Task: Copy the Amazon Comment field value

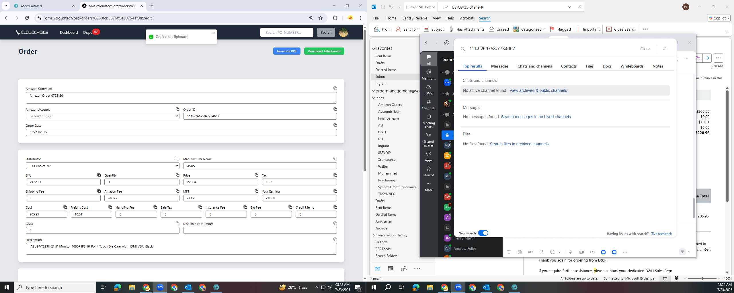Action: [335, 88]
